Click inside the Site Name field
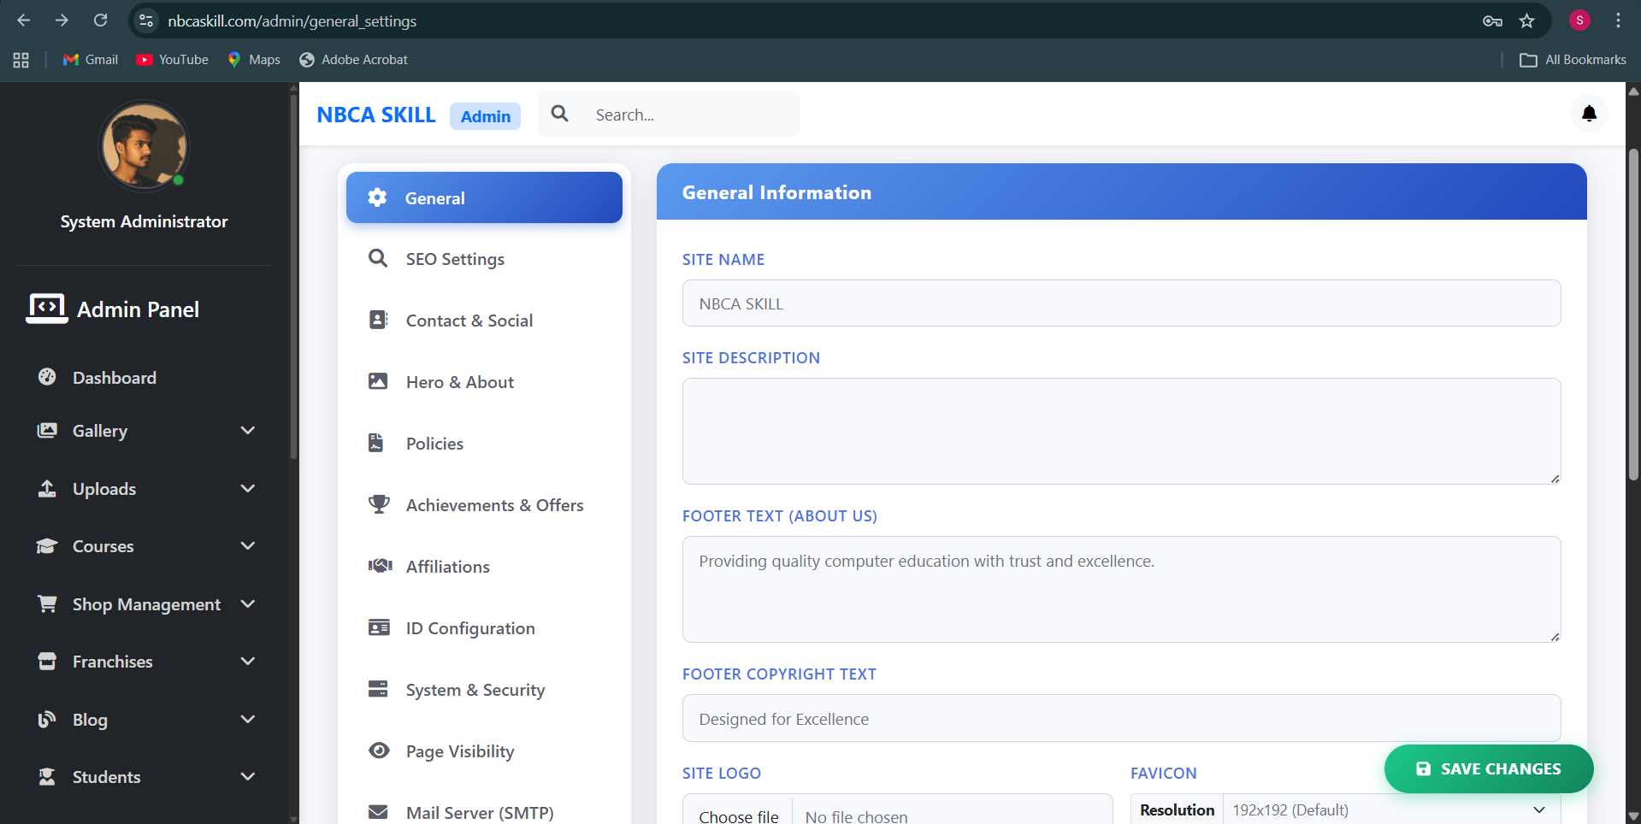 (1120, 303)
